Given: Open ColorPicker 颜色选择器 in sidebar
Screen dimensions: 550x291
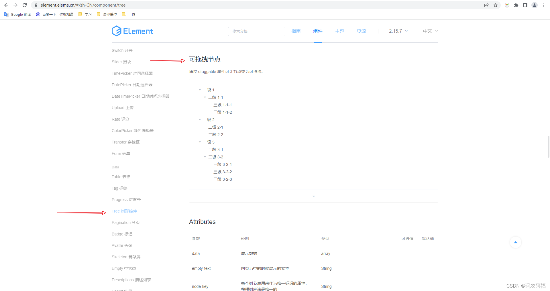Looking at the screenshot, I should (x=133, y=131).
